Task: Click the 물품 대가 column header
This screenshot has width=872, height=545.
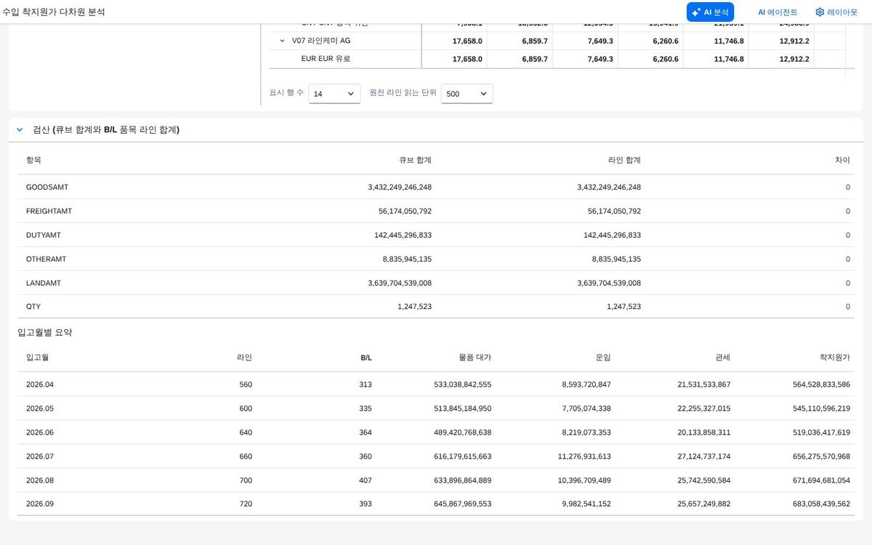Action: [x=475, y=358]
